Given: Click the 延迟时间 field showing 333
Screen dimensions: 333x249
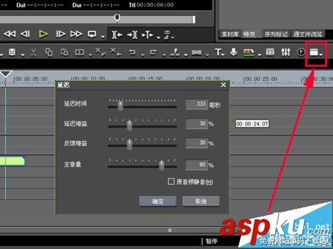Looking at the screenshot, I should (196, 104).
